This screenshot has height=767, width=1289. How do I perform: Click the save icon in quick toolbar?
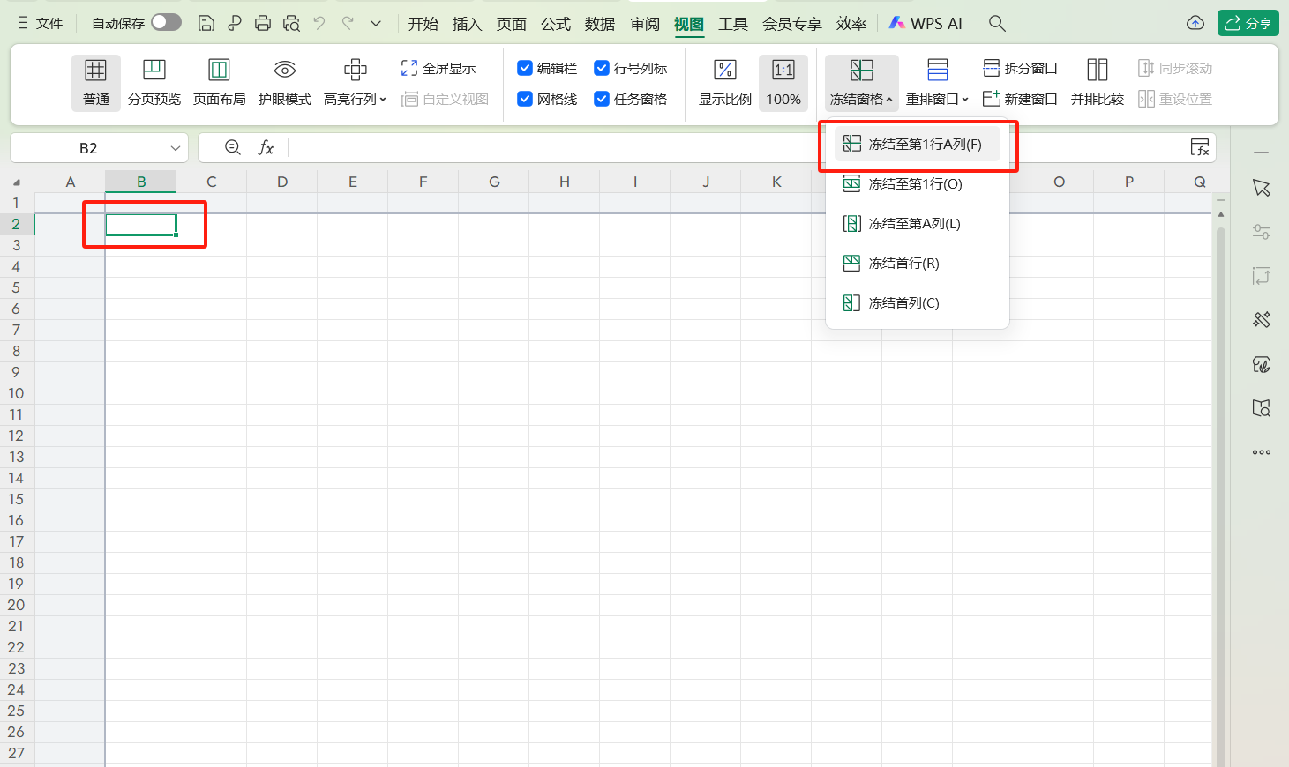click(206, 23)
